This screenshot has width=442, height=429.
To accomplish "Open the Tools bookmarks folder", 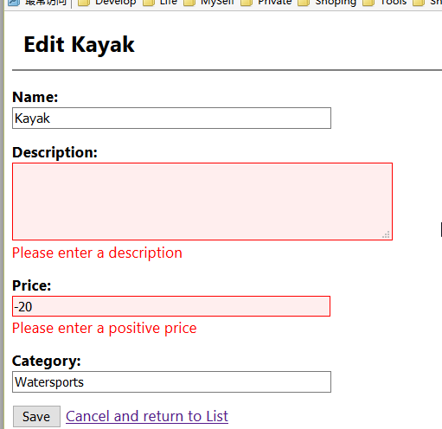I will [385, 3].
